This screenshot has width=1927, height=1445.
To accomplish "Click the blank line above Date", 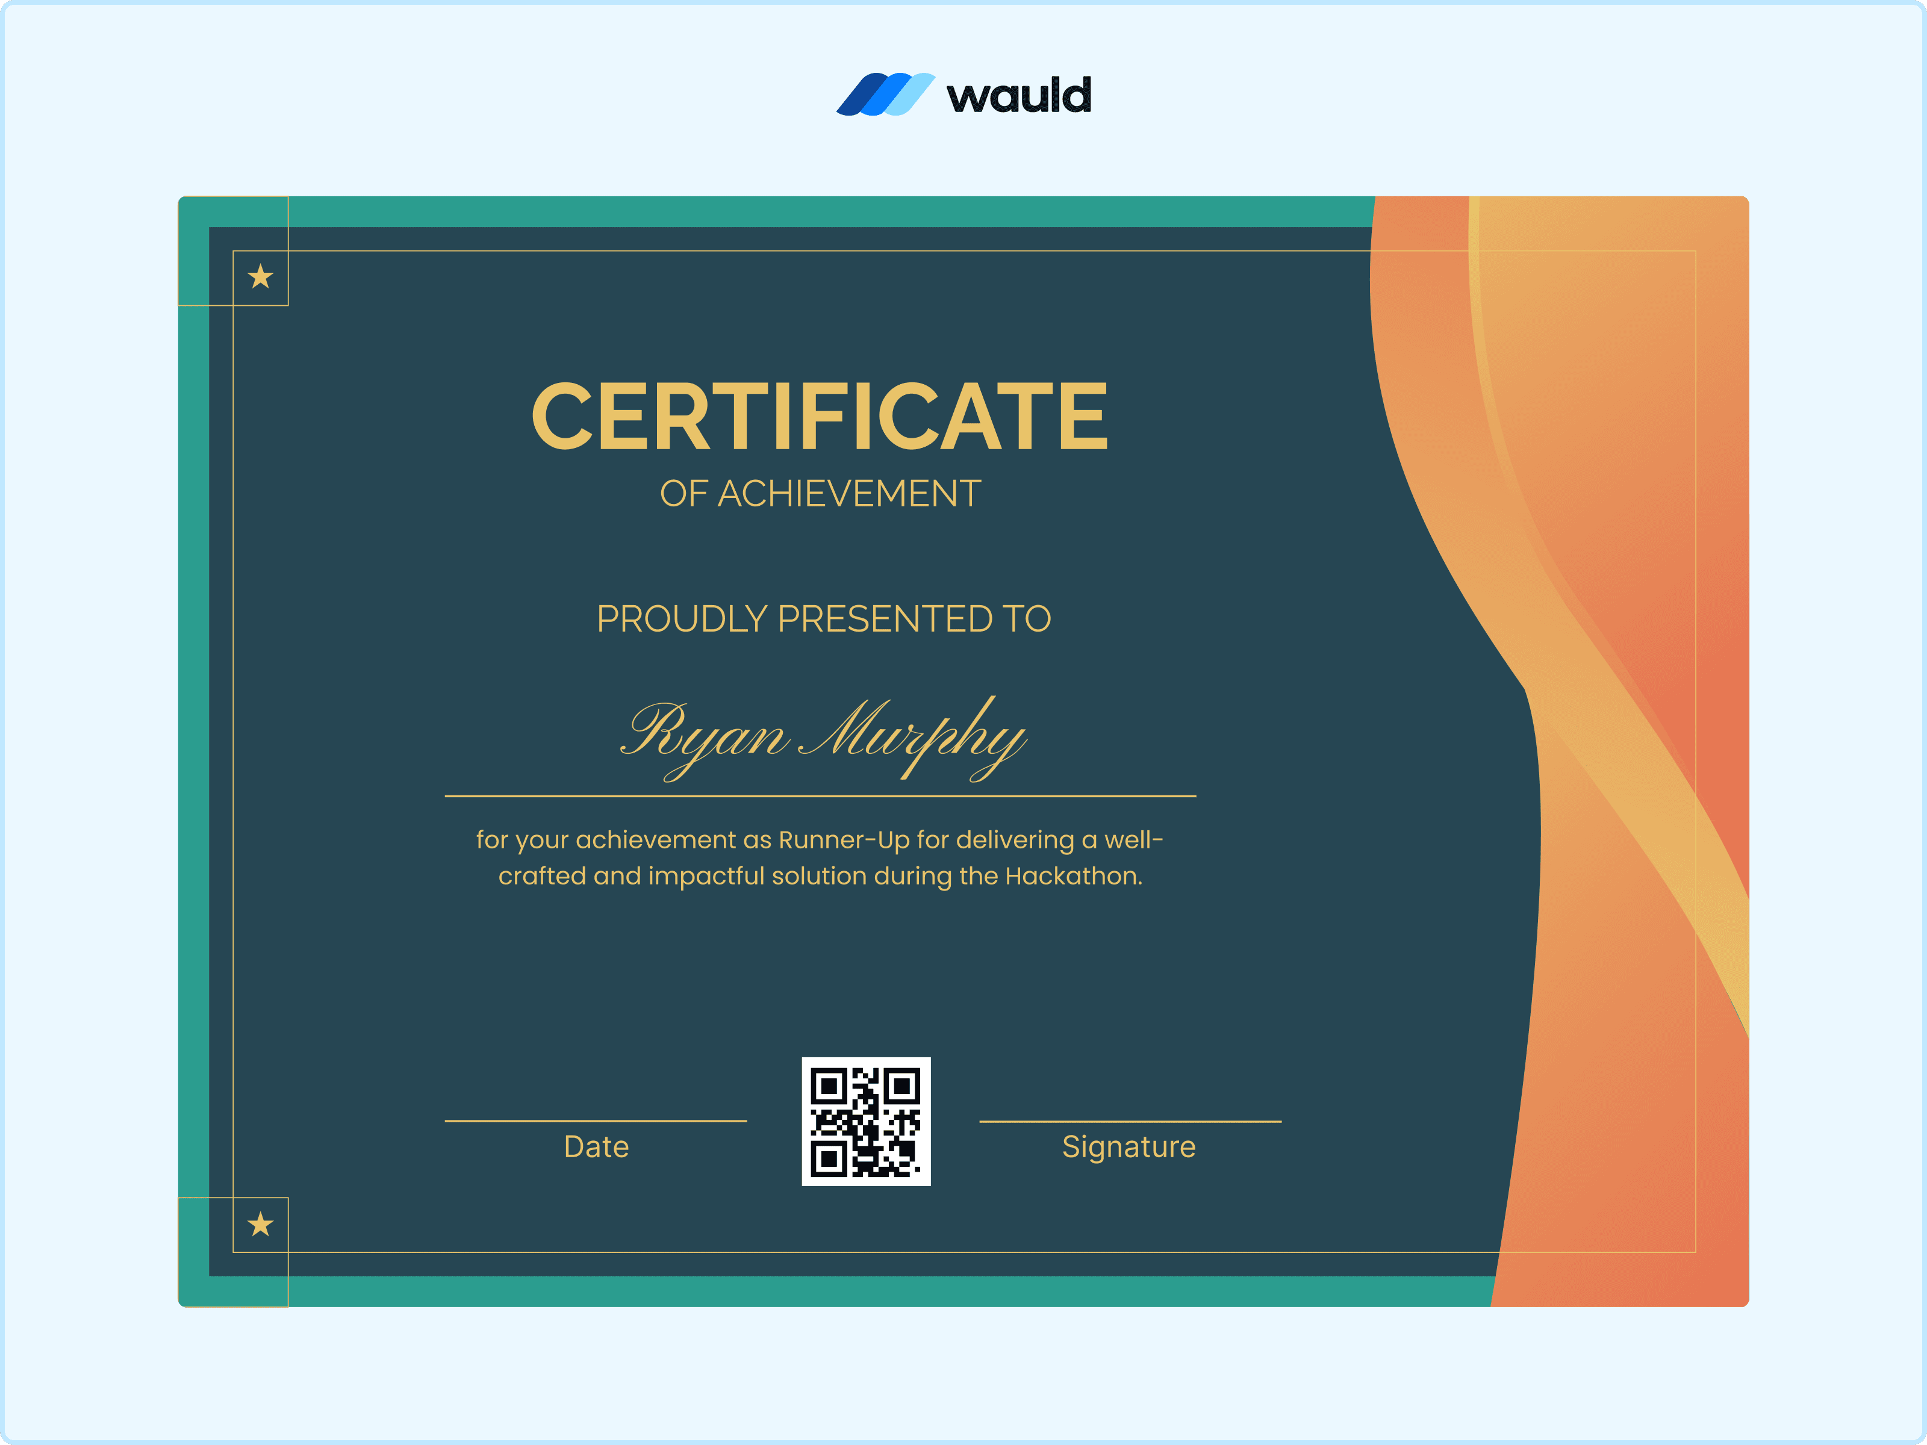I will click(x=596, y=1121).
